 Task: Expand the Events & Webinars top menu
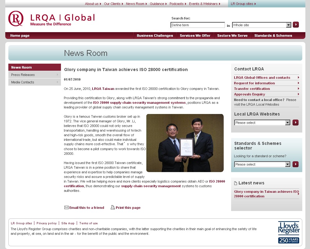(205, 4)
